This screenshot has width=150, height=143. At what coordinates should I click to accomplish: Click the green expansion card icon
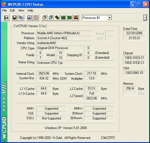[69, 18]
